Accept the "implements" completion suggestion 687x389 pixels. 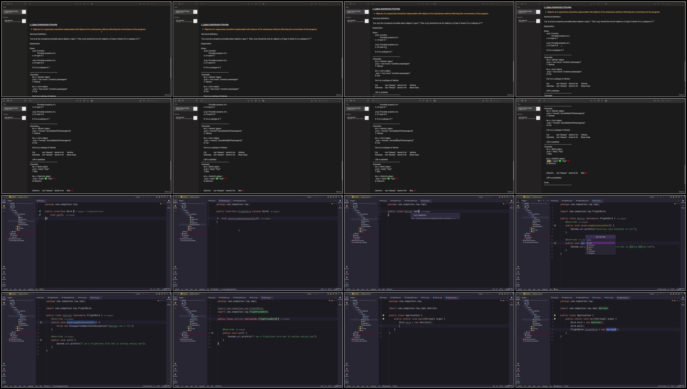click(x=435, y=215)
